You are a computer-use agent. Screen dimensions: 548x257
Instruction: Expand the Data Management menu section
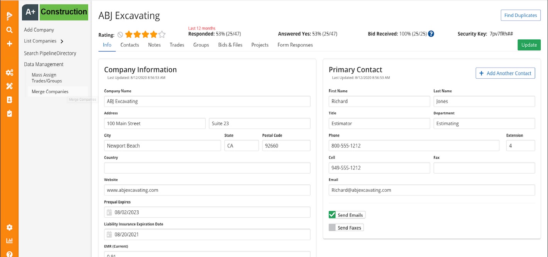[44, 64]
